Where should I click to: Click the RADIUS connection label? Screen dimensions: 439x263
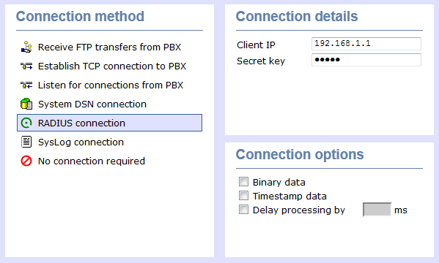[81, 123]
